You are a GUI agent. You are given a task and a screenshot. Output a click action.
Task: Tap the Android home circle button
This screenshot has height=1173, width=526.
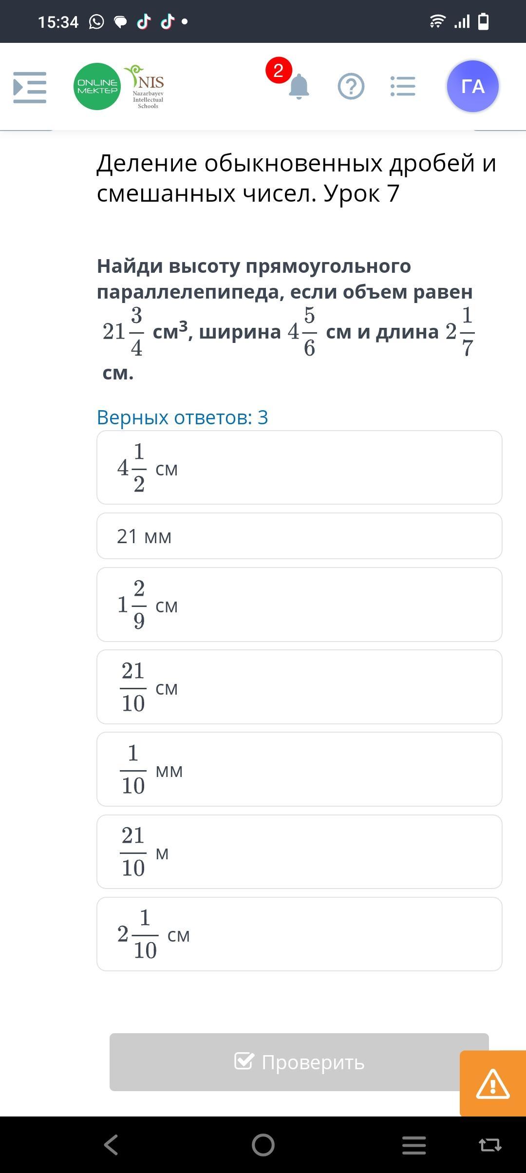pyautogui.click(x=263, y=1145)
